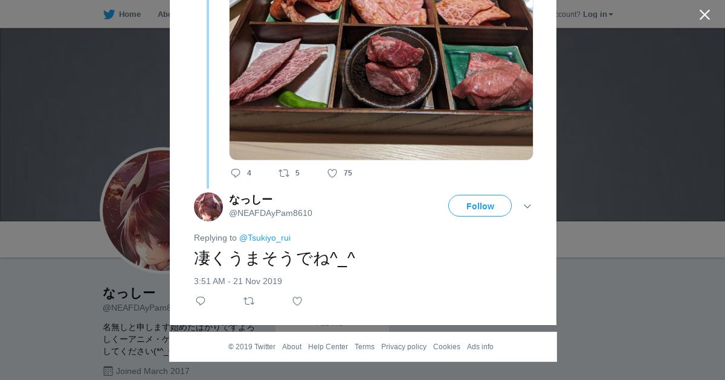This screenshot has width=725, height=380.
Task: Open the @NEAFDAyPam8610 handle in the reply
Action: pyautogui.click(x=271, y=213)
